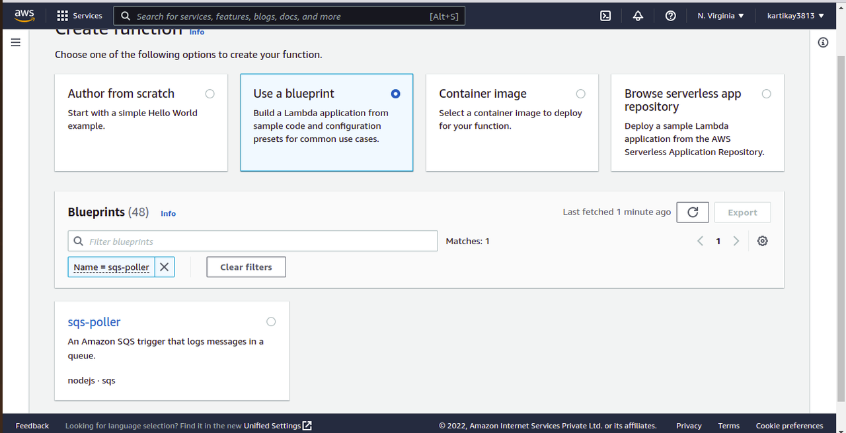Viewport: 846px width, 433px height.
Task: Open the kartikay3813 account dropdown
Action: 796,16
